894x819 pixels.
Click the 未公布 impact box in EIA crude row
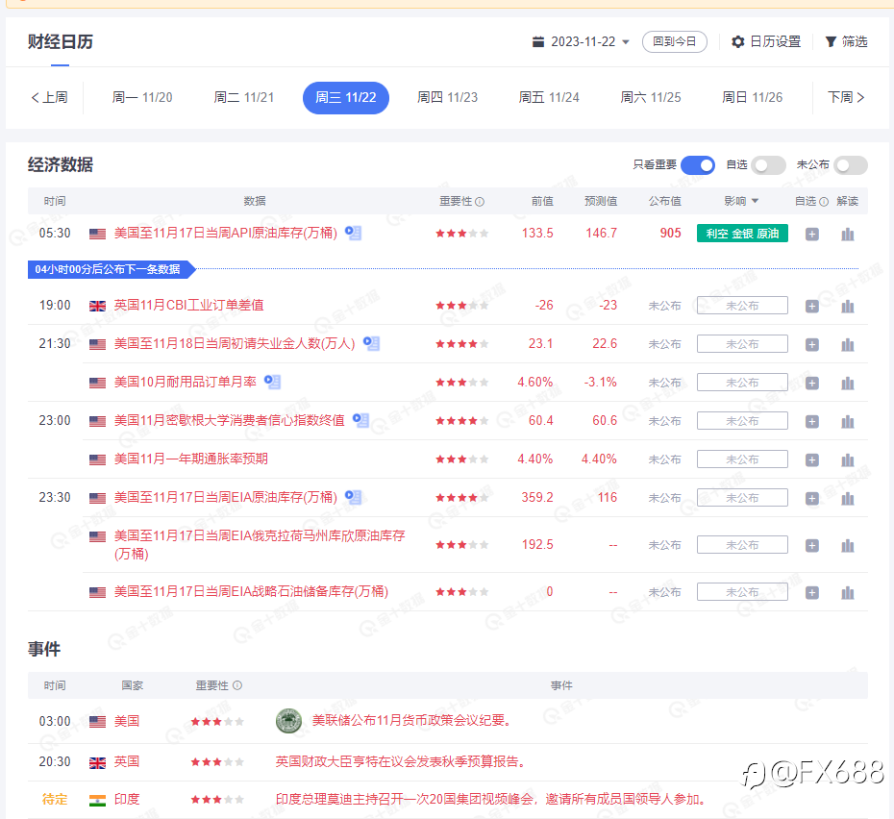click(742, 498)
